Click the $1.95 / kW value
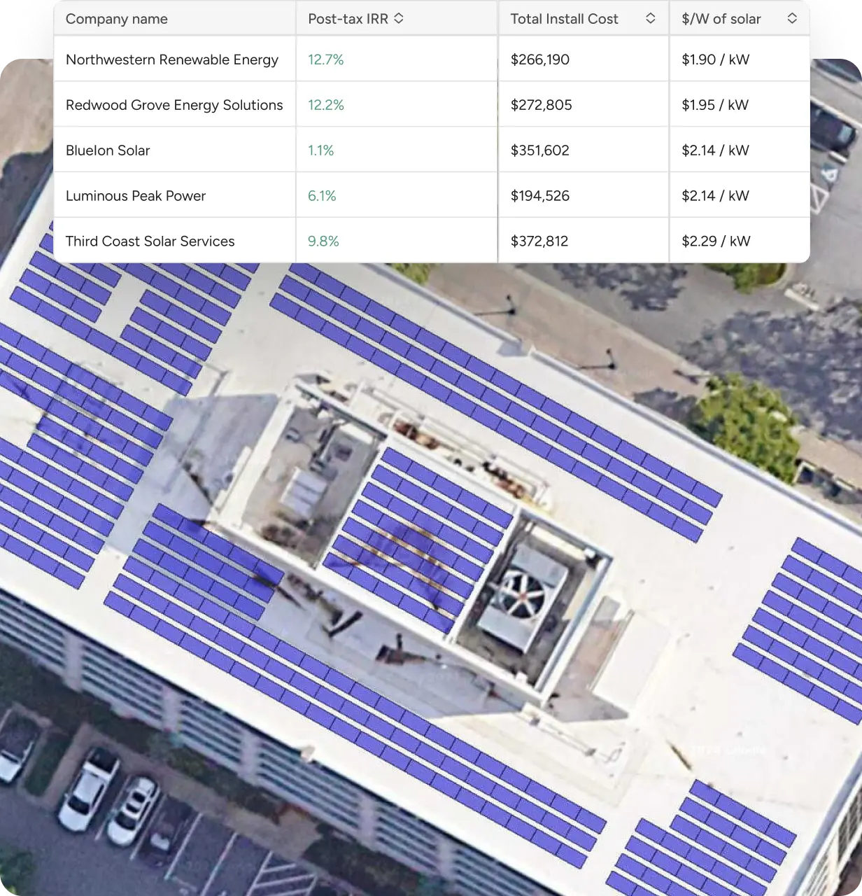The width and height of the screenshot is (862, 896). coord(715,105)
